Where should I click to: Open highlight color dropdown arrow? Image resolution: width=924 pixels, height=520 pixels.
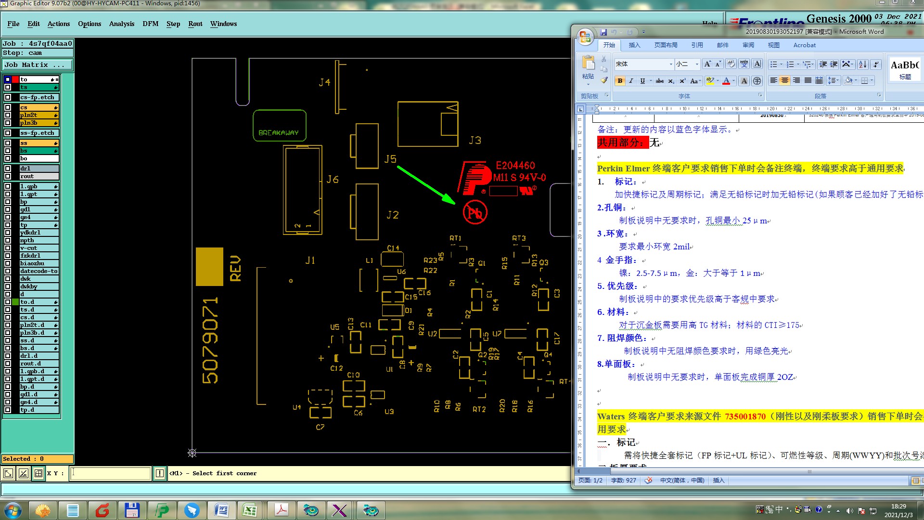click(x=718, y=81)
